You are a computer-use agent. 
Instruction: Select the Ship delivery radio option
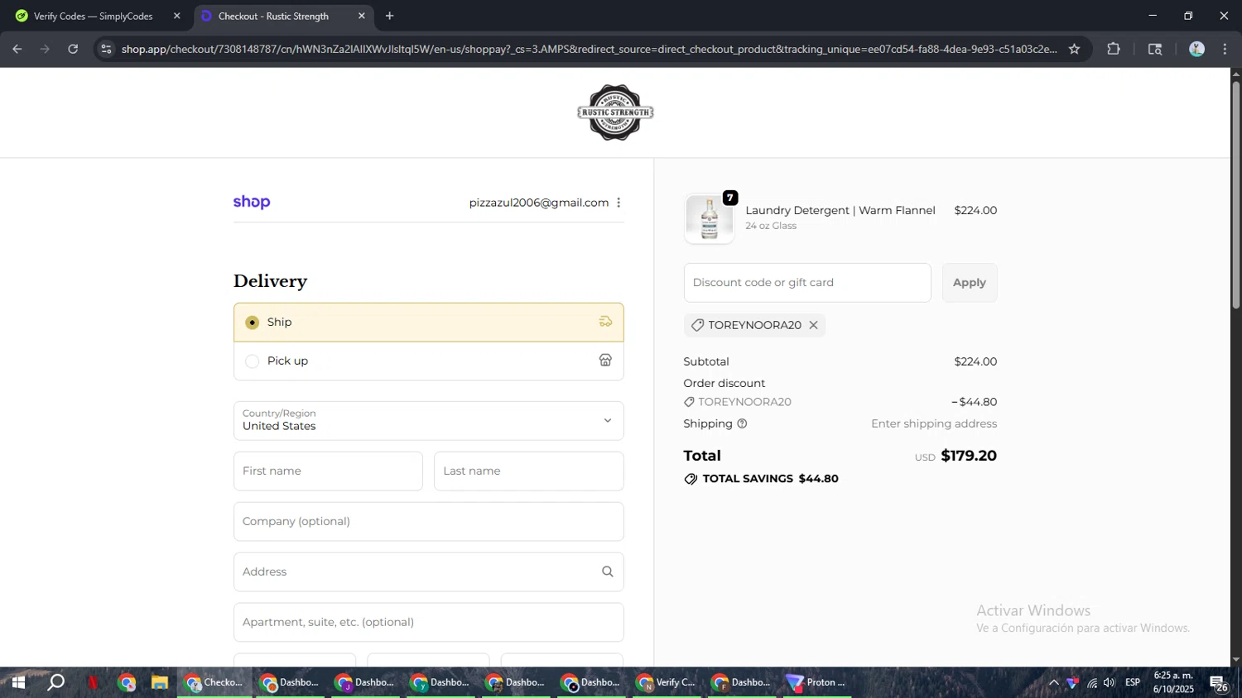click(253, 323)
